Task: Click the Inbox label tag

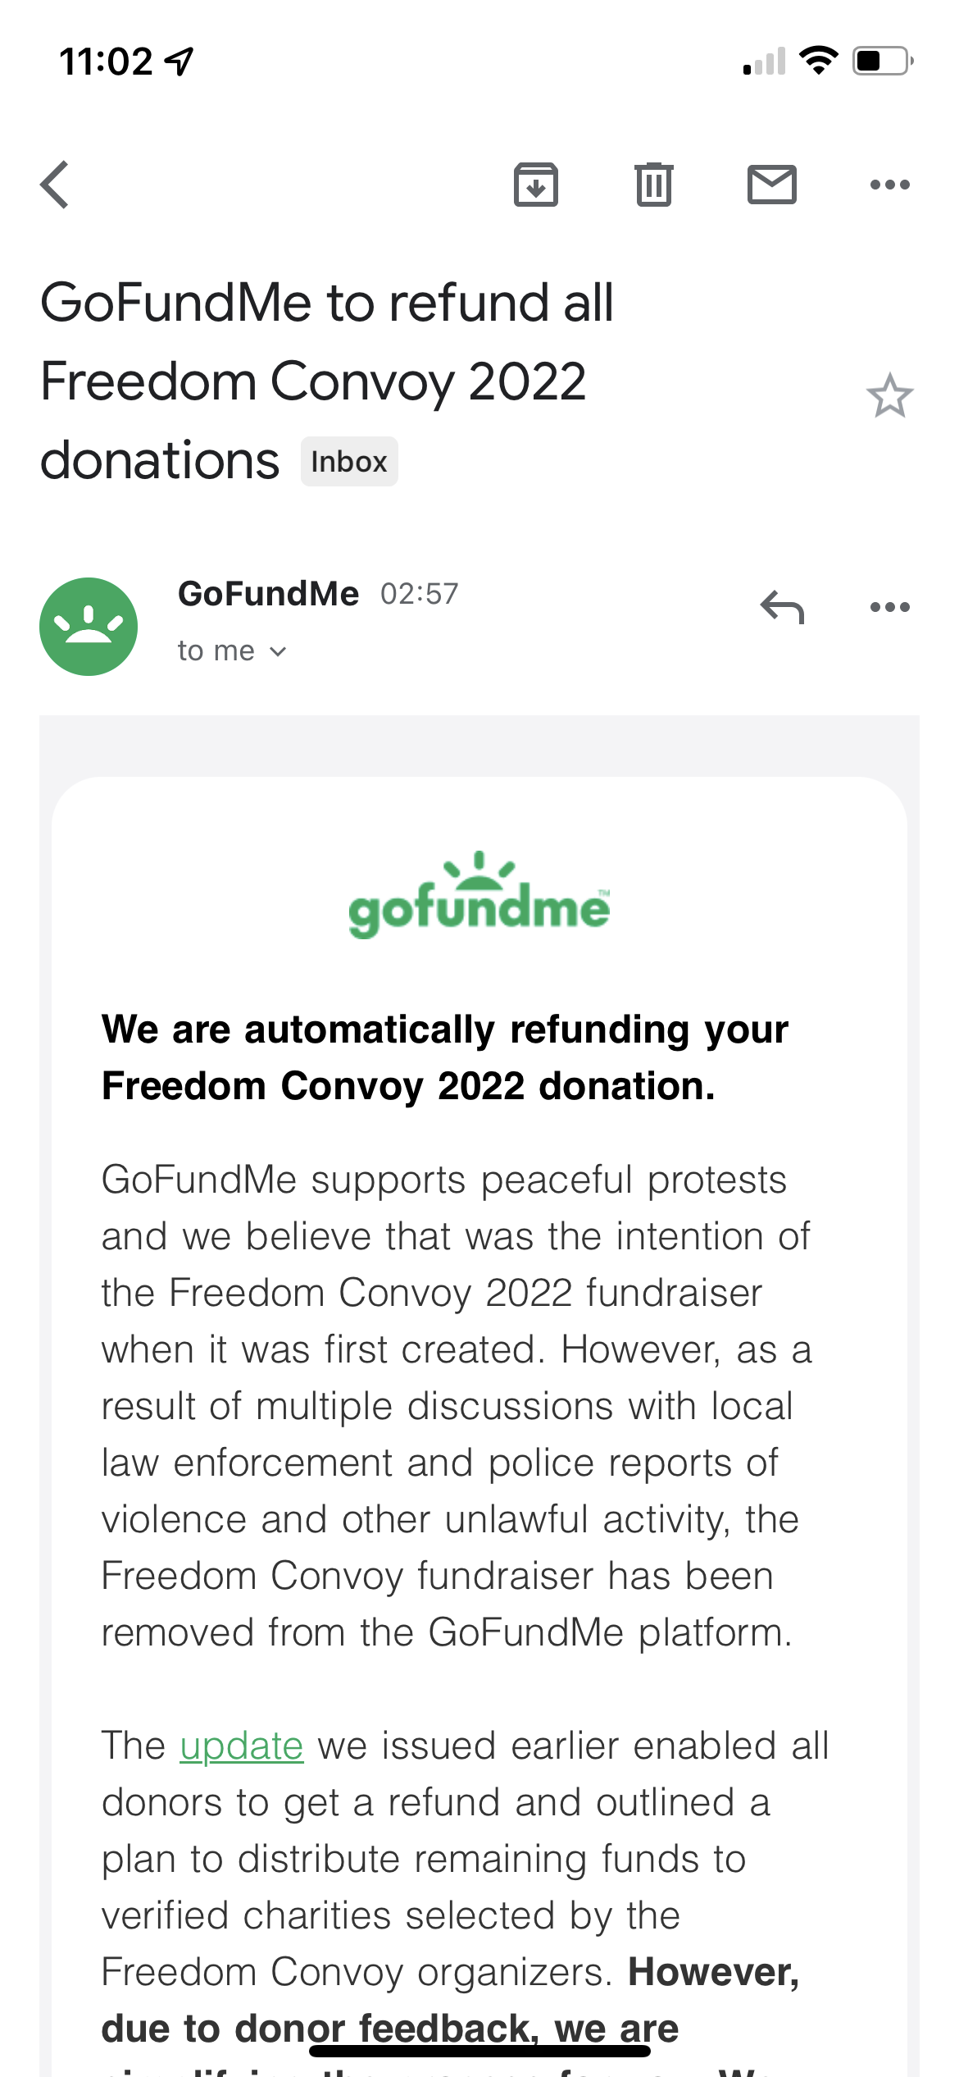Action: click(349, 462)
